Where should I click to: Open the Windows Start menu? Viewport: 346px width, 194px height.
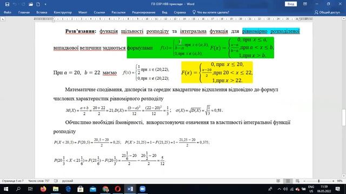(x=6, y=189)
